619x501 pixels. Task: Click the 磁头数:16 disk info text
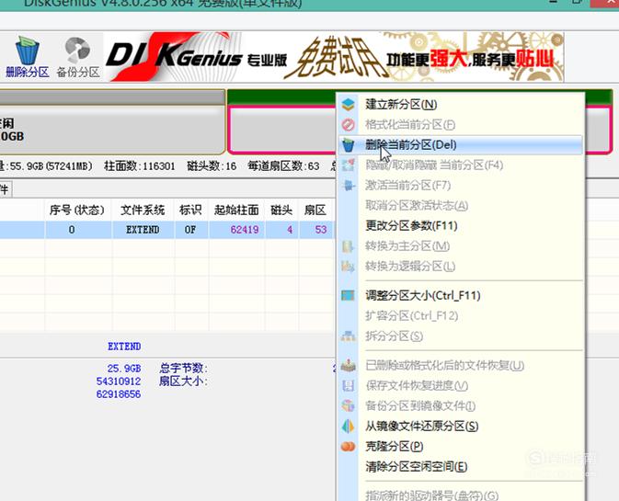pyautogui.click(x=212, y=166)
